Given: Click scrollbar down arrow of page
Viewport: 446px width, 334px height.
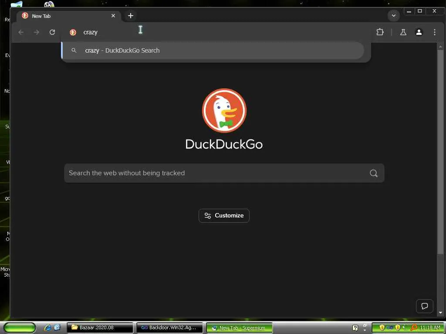Looking at the screenshot, I should pyautogui.click(x=441, y=313).
